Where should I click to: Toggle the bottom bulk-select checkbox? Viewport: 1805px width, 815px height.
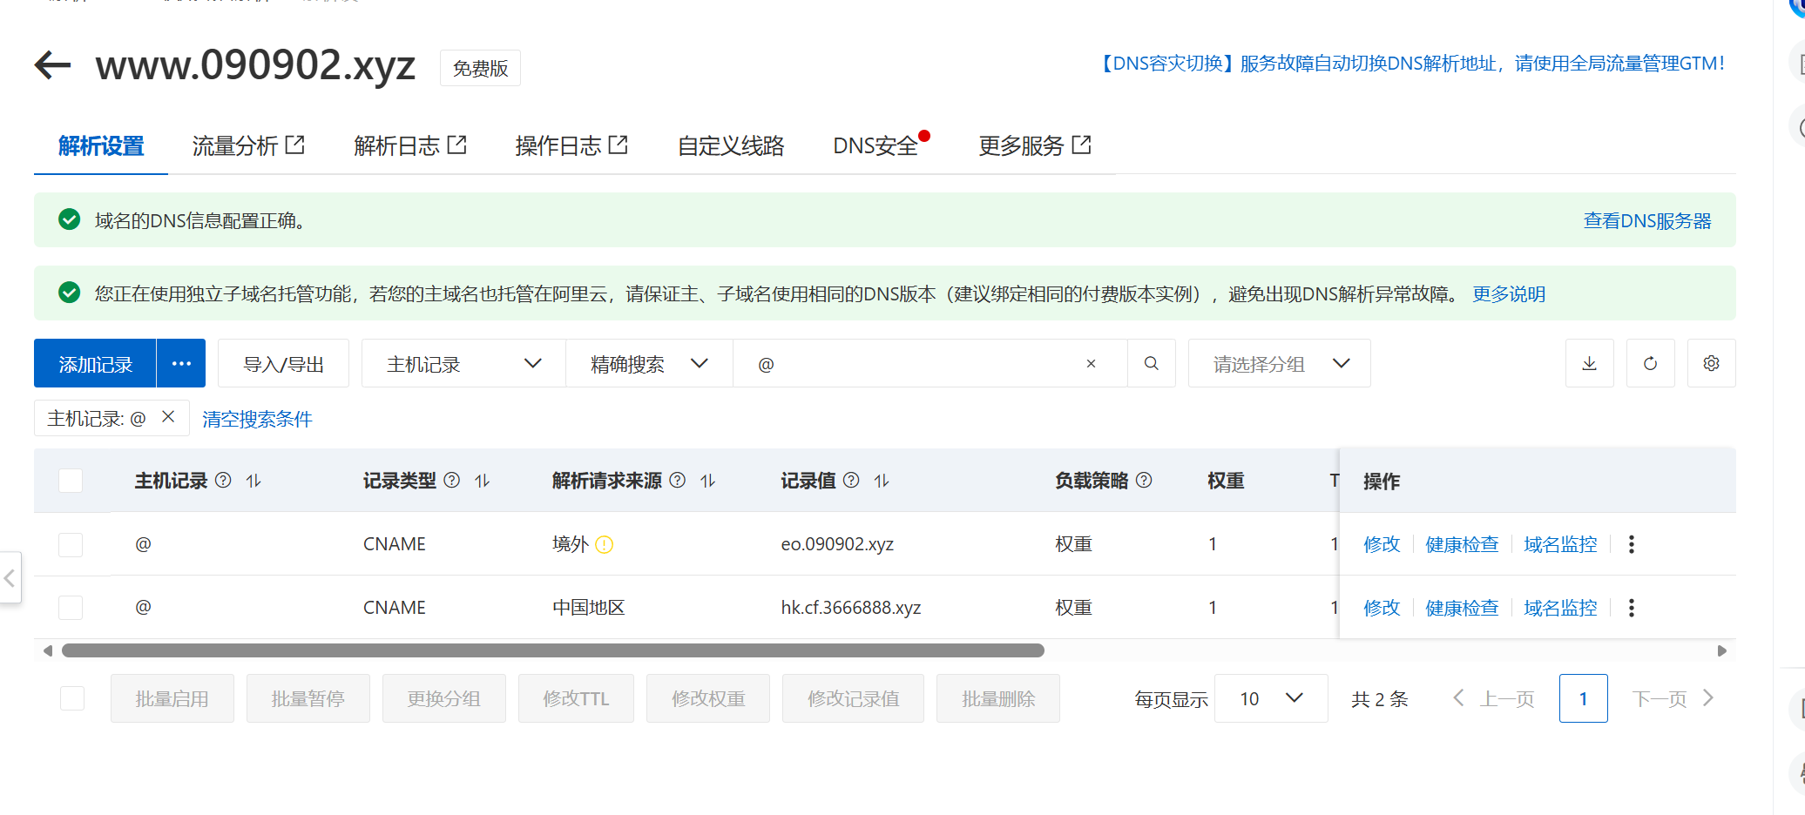[72, 698]
